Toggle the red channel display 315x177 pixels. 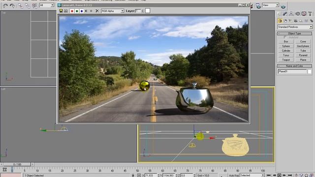pyautogui.click(x=72, y=11)
